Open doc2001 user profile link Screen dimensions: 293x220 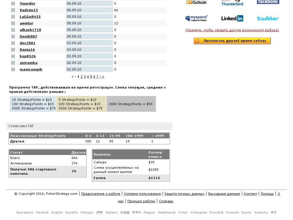pos(27,43)
